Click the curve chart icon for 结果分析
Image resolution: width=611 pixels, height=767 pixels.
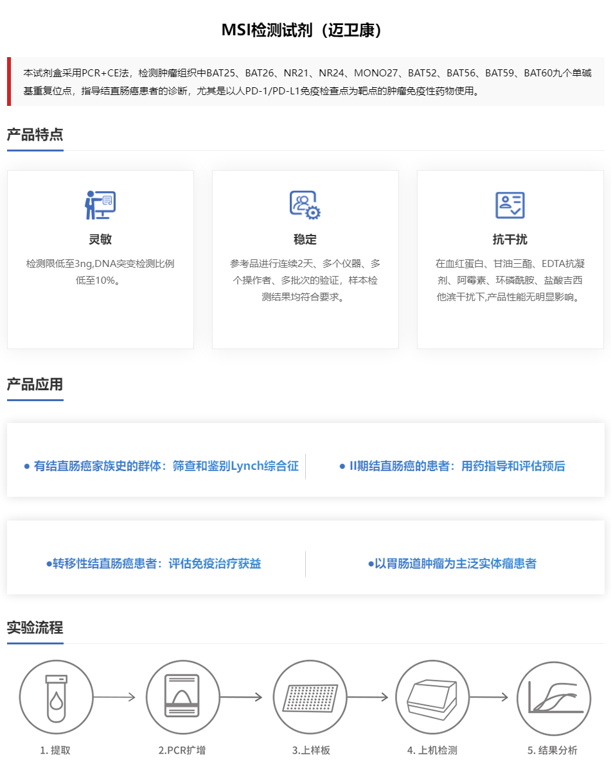coord(553,697)
